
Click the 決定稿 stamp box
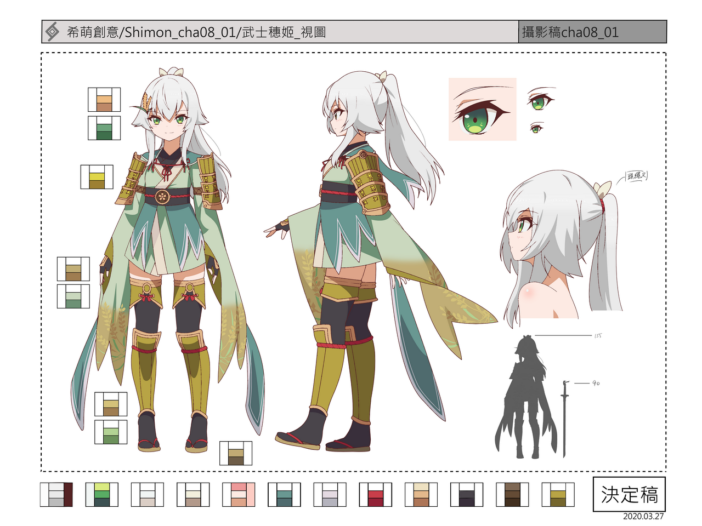point(629,494)
